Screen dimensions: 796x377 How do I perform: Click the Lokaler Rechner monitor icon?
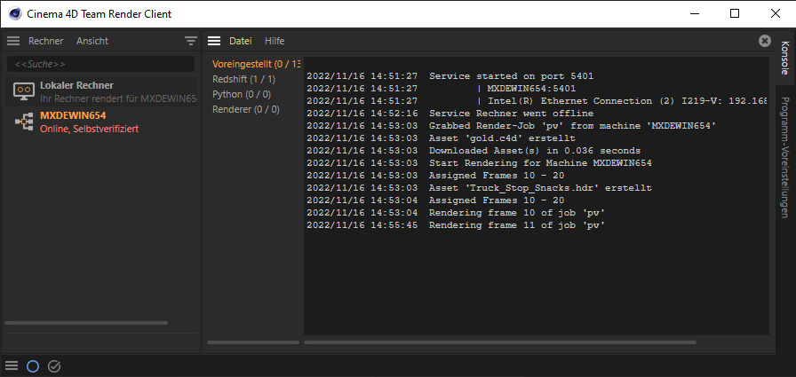pyautogui.click(x=23, y=90)
